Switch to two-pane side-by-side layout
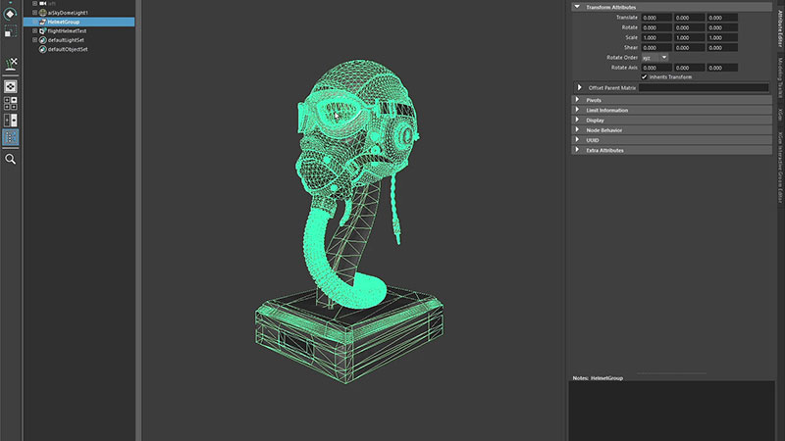This screenshot has height=441, width=785. click(11, 120)
